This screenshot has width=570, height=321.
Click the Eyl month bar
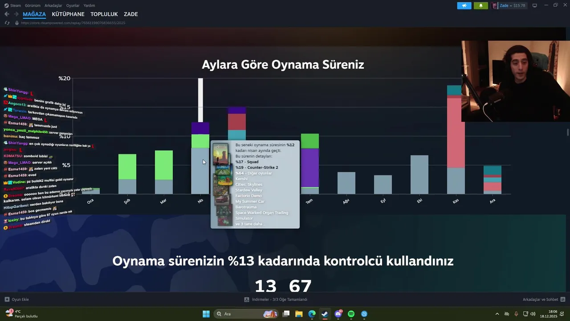pos(383,185)
